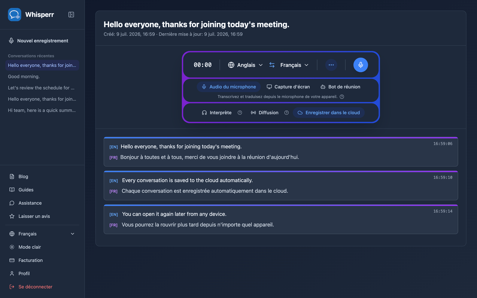Open the selected 'Hello everyone' conversation
Viewport: 477px width, 298px height.
click(42, 65)
